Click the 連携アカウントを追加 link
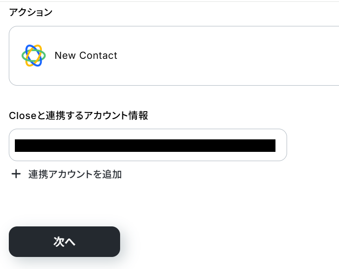The image size is (339, 269). [75, 174]
